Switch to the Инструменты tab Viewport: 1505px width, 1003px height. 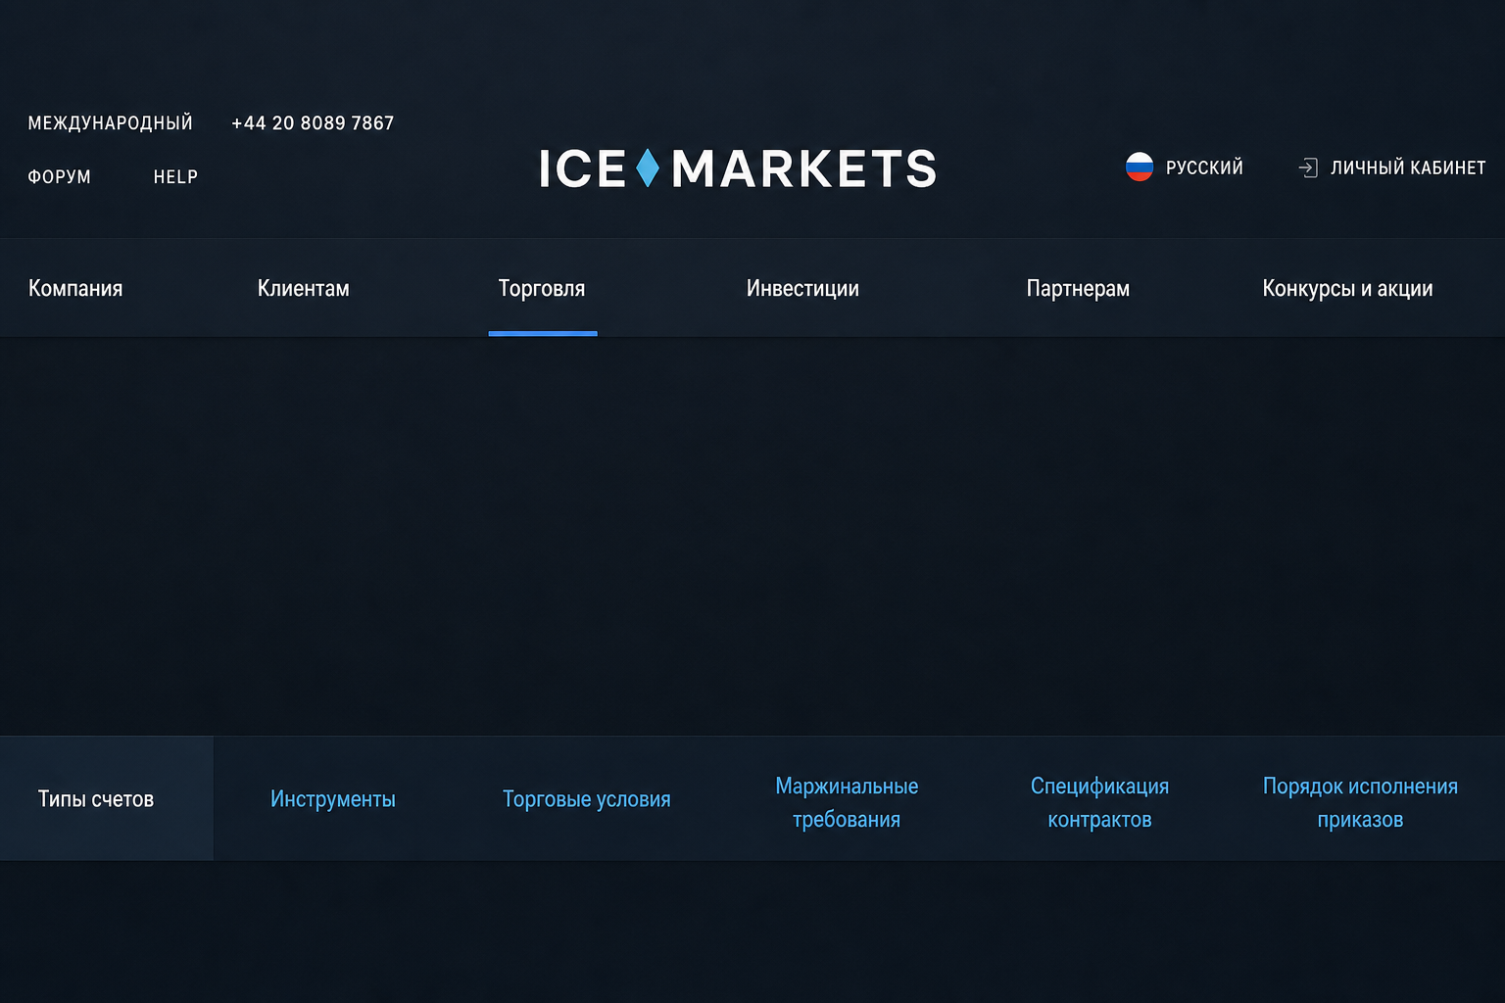333,799
